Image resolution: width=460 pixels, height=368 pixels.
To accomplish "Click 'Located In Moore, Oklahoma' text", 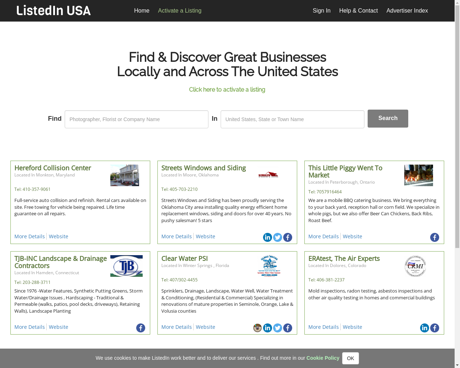I will [x=190, y=175].
